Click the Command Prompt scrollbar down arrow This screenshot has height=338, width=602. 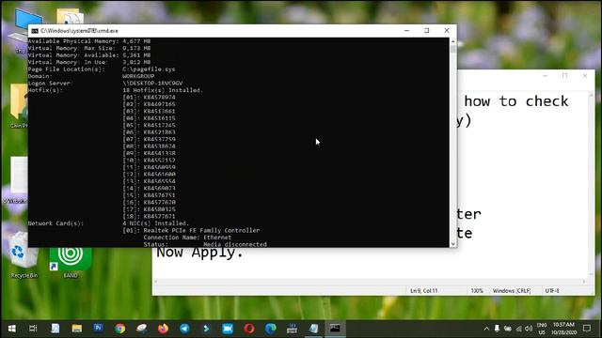tap(453, 244)
